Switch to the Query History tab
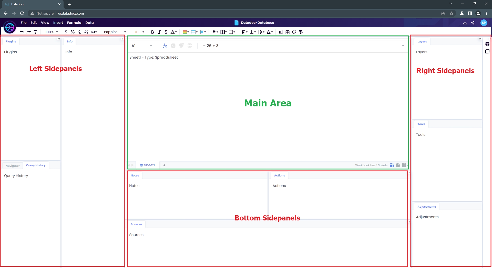Image resolution: width=492 pixels, height=268 pixels. 36,165
